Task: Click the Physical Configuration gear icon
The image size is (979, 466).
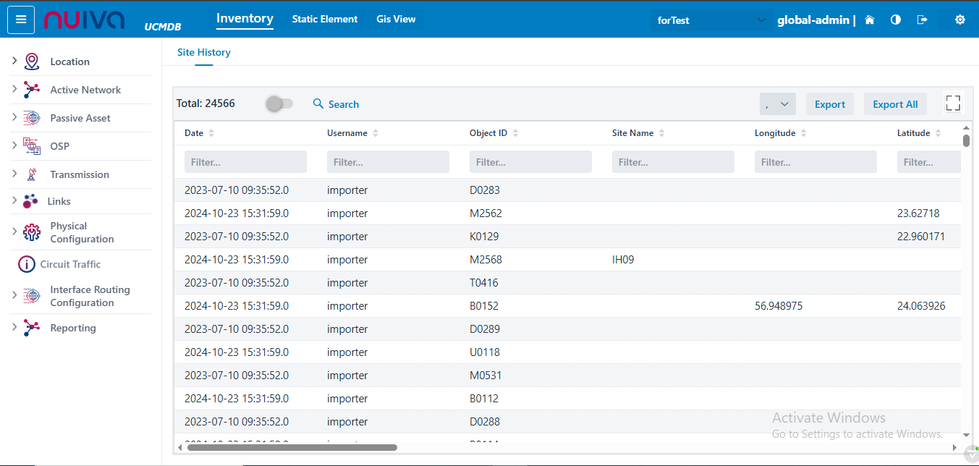Action: [x=32, y=232]
